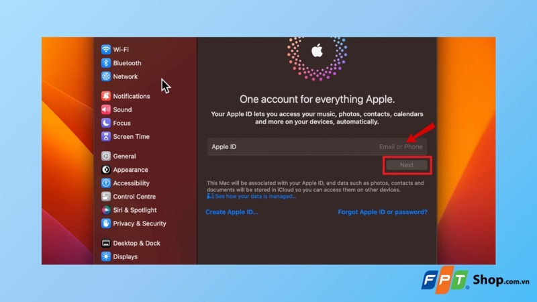Open Privacy & Security label
The height and width of the screenshot is (302, 537).
click(x=140, y=223)
